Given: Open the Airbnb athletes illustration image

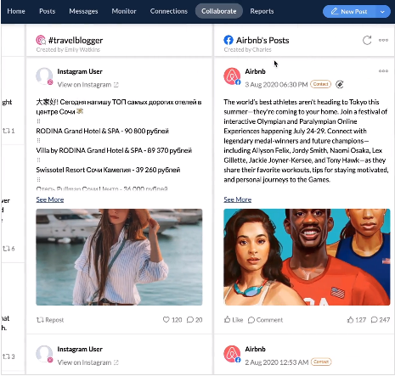Looking at the screenshot, I should tap(307, 257).
